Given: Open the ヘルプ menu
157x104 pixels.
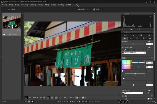Looking at the screenshot, I should (76, 5).
